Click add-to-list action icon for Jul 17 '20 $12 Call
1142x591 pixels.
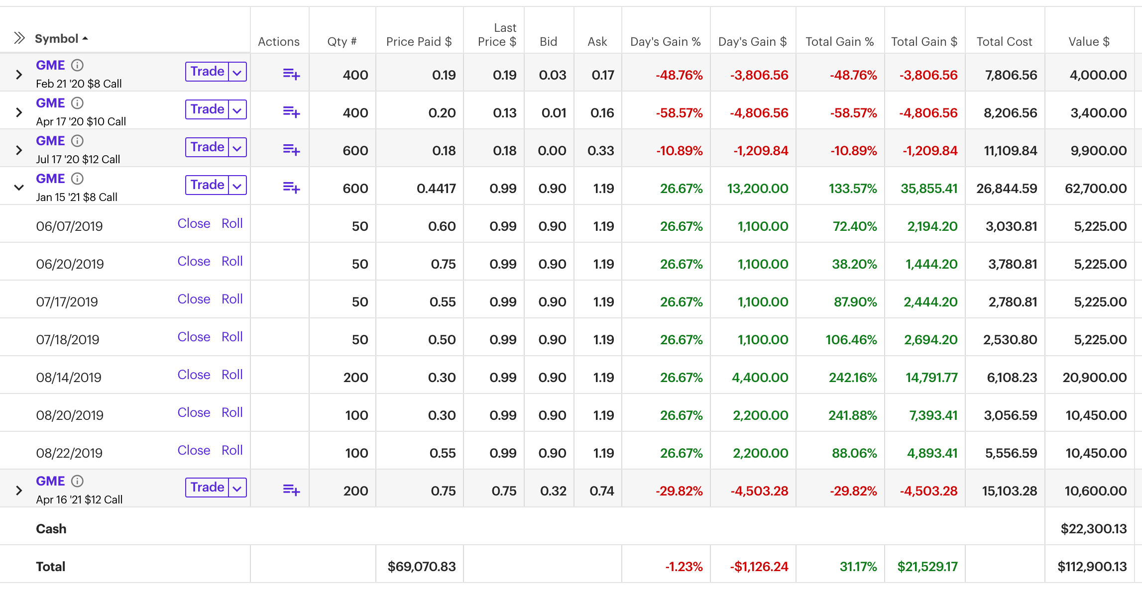pyautogui.click(x=291, y=150)
